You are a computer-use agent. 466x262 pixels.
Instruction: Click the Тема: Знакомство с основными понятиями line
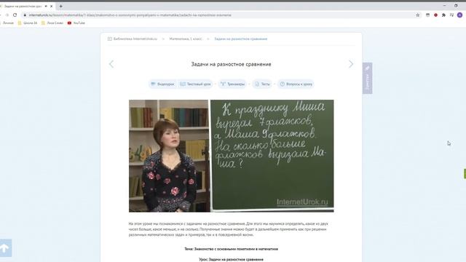[231, 249]
